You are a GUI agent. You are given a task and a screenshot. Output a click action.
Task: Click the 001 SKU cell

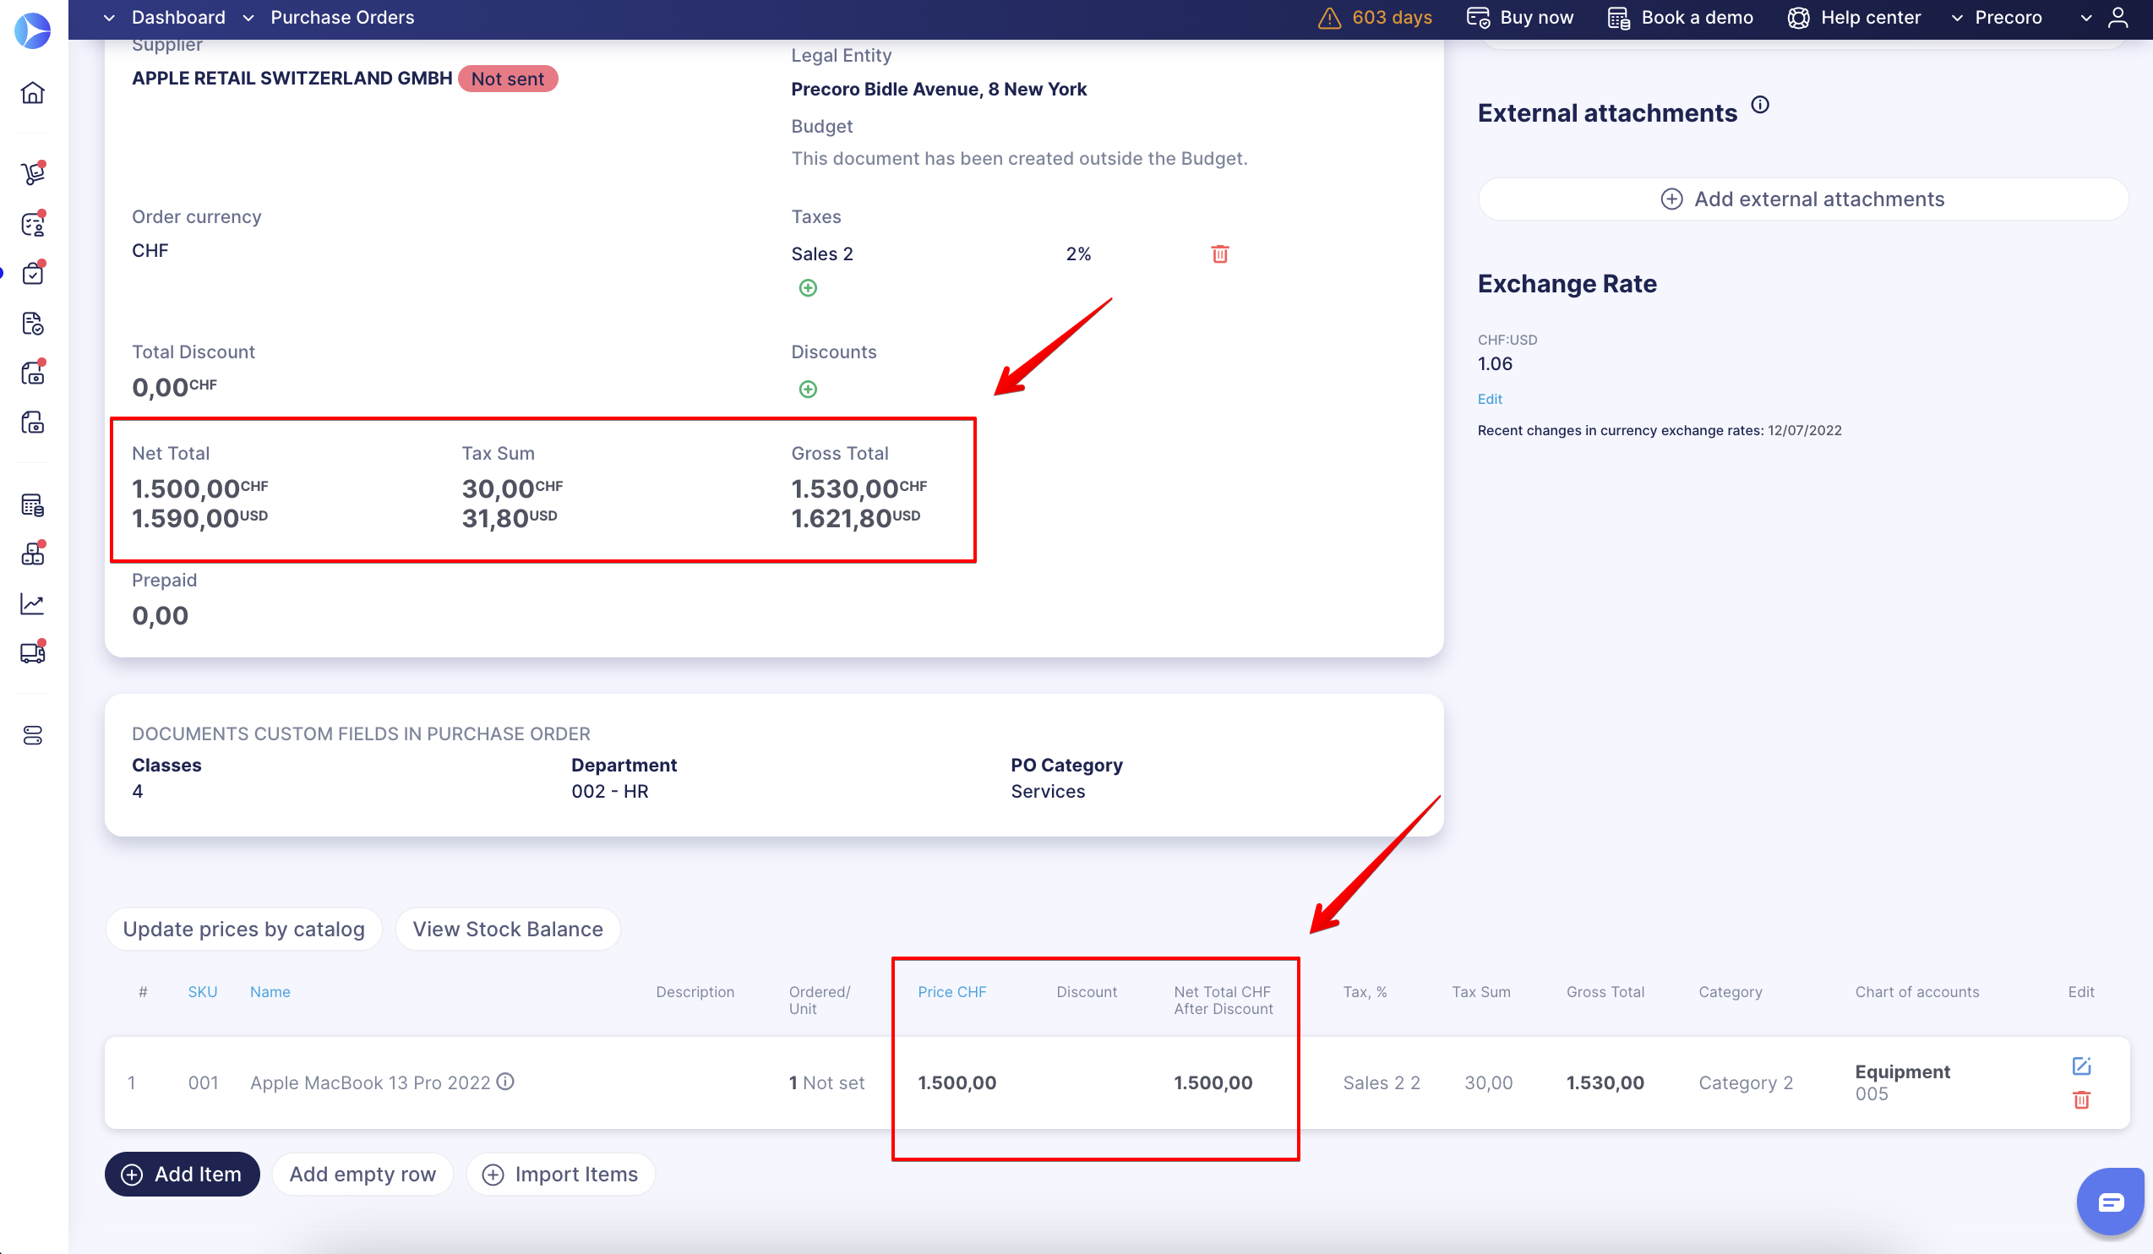tap(204, 1082)
